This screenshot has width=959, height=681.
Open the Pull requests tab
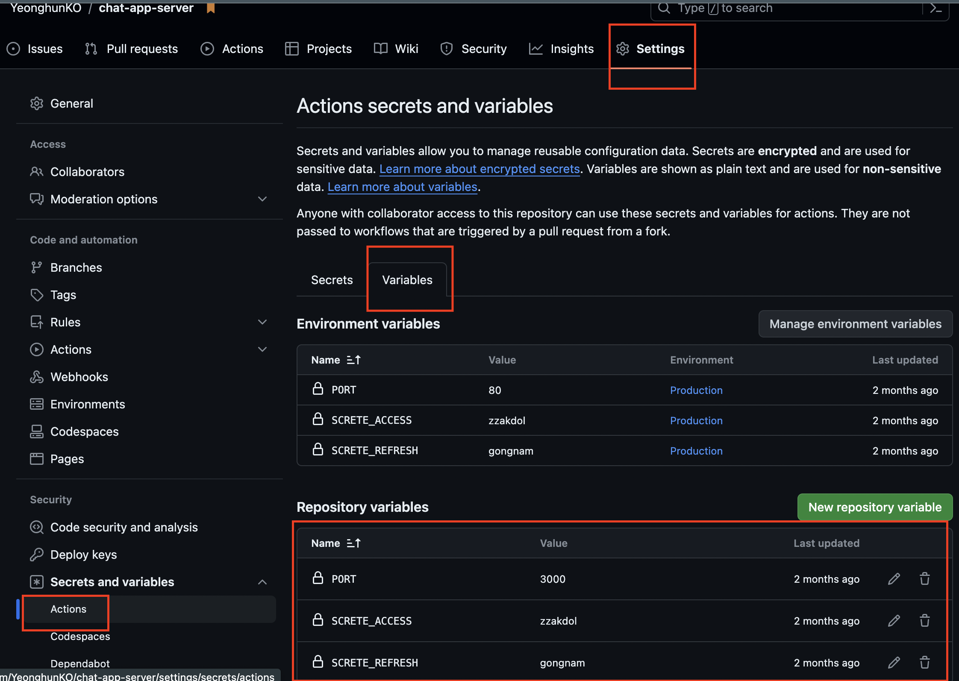(x=132, y=49)
